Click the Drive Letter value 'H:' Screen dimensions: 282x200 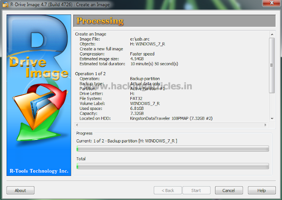tap(132, 94)
